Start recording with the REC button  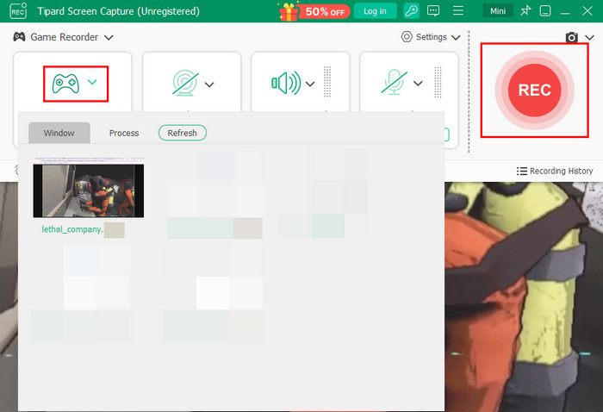click(535, 90)
